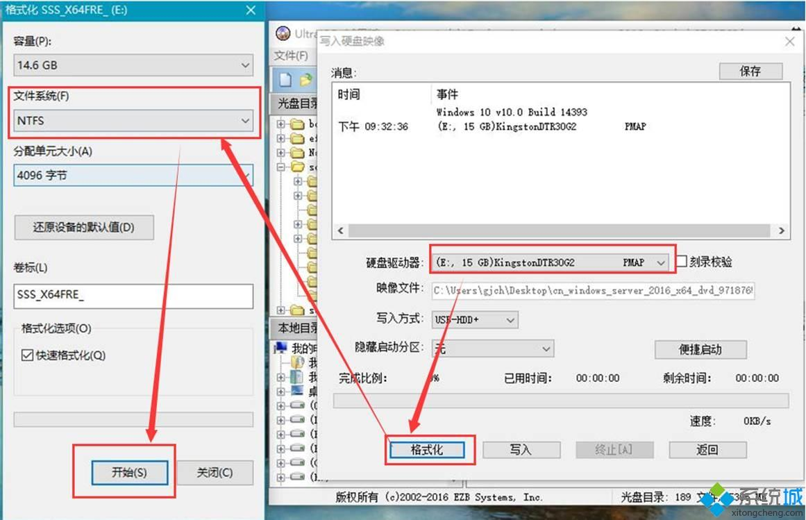Close the format dialog with the X
The height and width of the screenshot is (520, 806).
(x=251, y=10)
